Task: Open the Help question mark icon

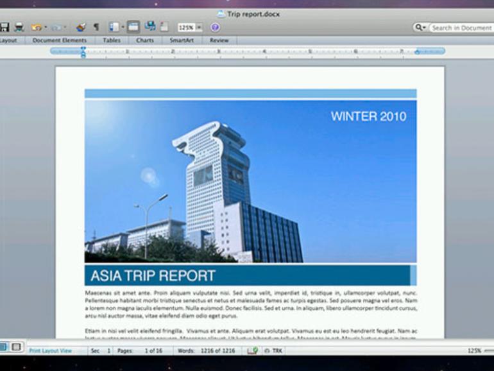Action: coord(215,28)
